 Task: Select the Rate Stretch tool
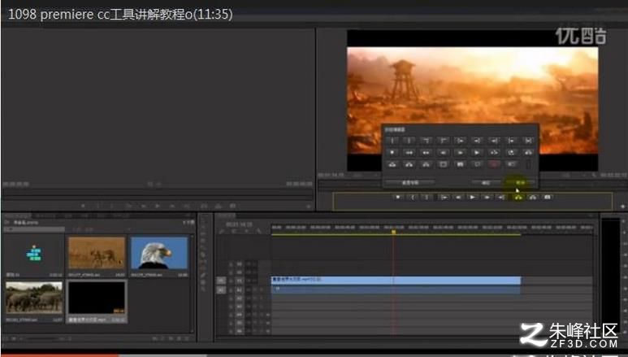(203, 247)
